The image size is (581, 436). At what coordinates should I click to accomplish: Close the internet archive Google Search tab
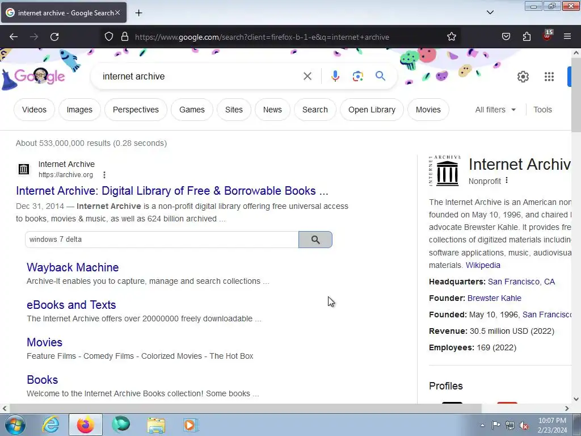coord(117,12)
